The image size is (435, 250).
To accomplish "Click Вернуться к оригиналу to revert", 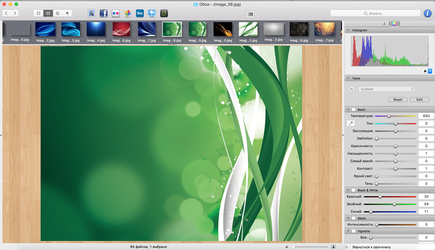I will 371,247.
